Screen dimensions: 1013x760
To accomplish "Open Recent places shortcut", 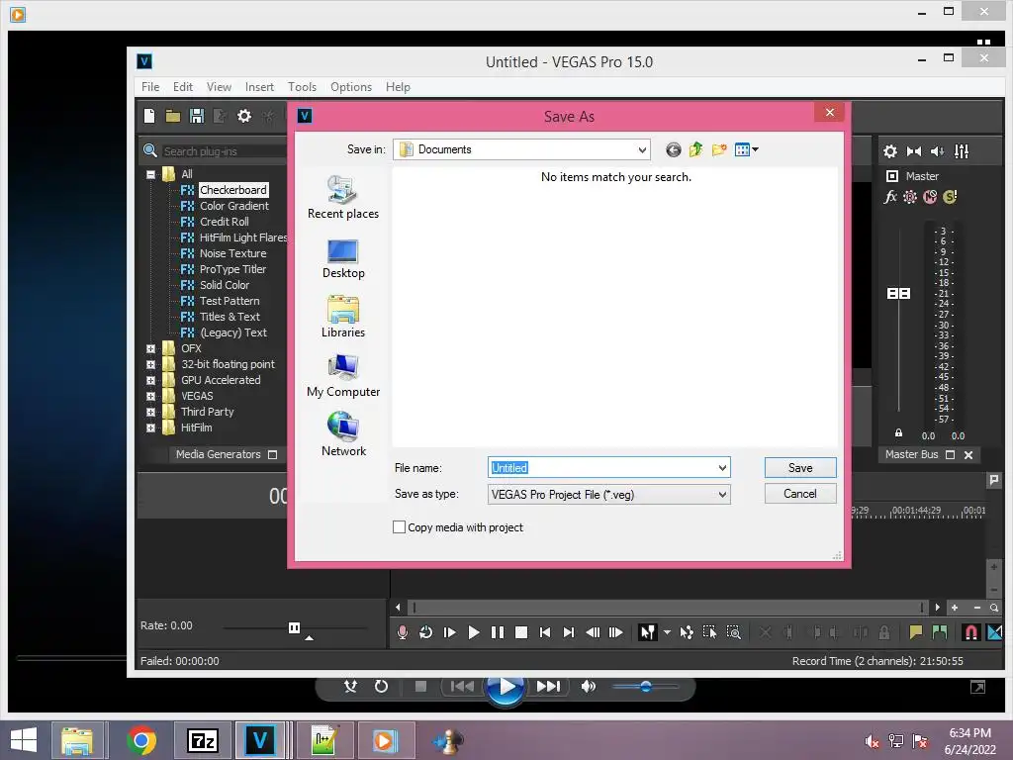I will pos(343,198).
